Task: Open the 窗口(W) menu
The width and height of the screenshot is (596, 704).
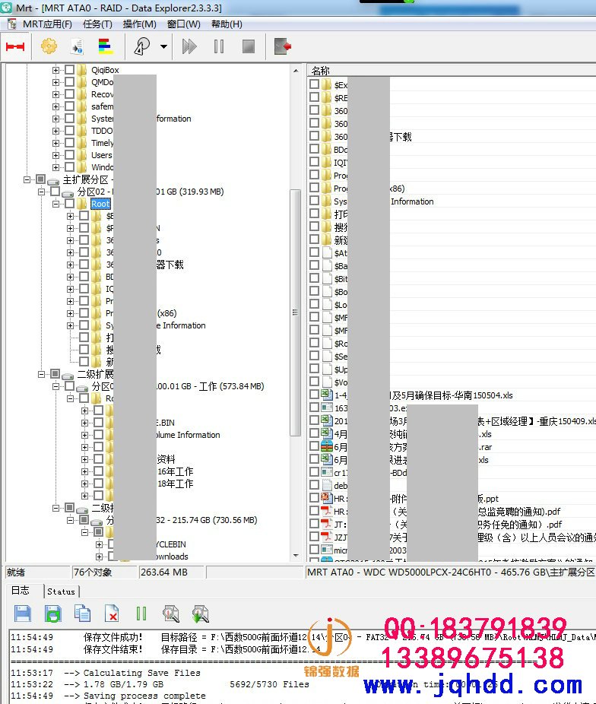Action: 183,24
